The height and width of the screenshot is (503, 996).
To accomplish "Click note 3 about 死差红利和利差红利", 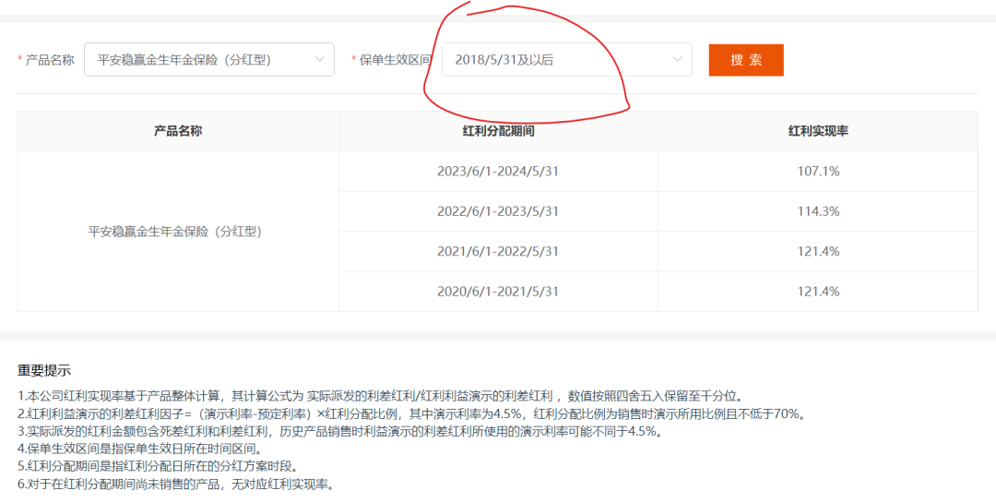I will (x=339, y=432).
